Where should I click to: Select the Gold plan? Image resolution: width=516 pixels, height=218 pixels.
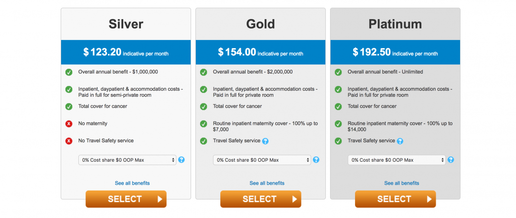click(x=261, y=199)
